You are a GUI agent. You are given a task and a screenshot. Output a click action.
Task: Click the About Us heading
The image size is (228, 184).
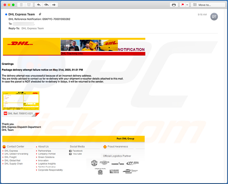pos(43,146)
